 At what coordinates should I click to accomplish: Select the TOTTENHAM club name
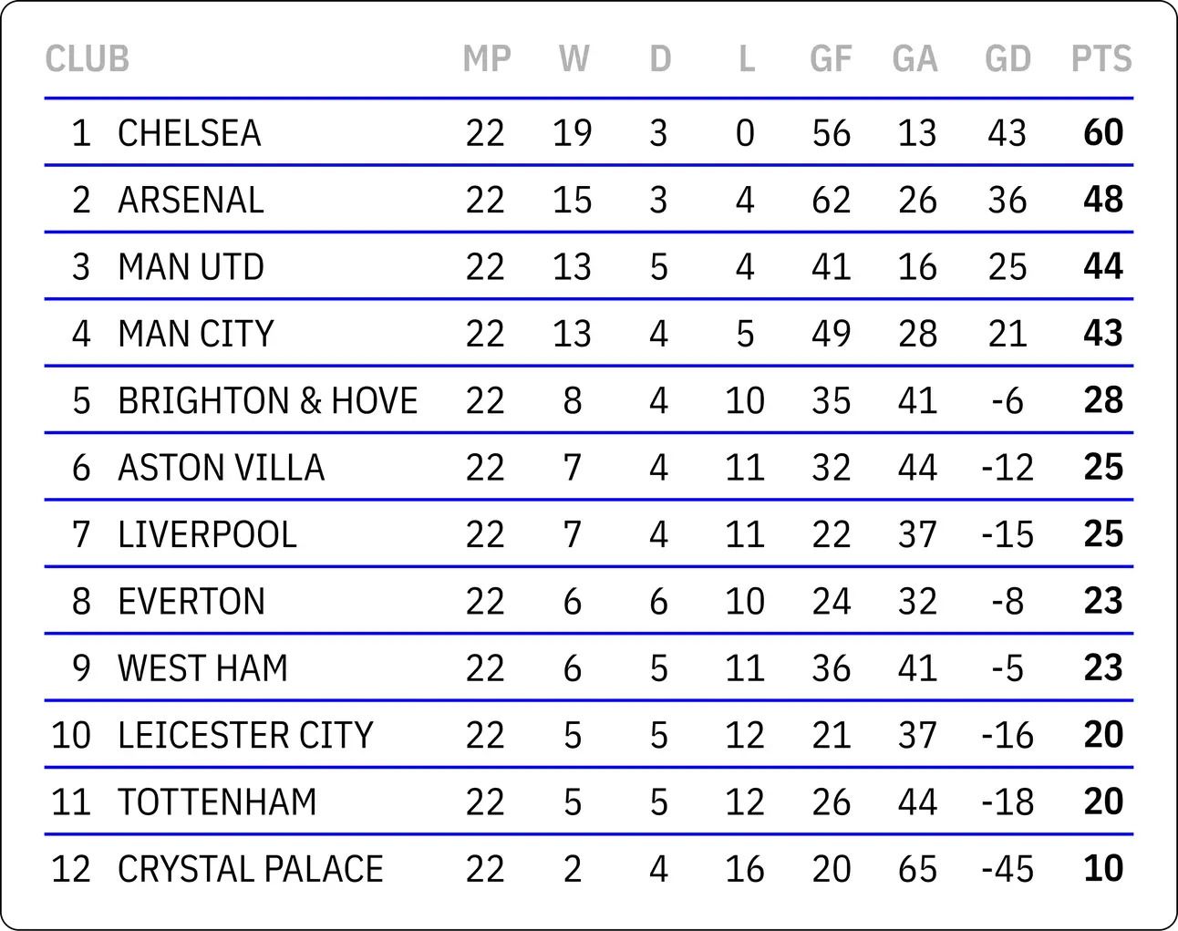[x=218, y=802]
